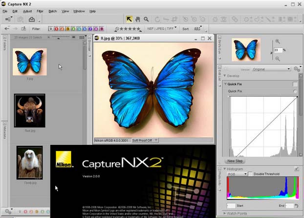304x218 pixels.
Task: Click the Quick Fix round indicator
Action: point(295,91)
